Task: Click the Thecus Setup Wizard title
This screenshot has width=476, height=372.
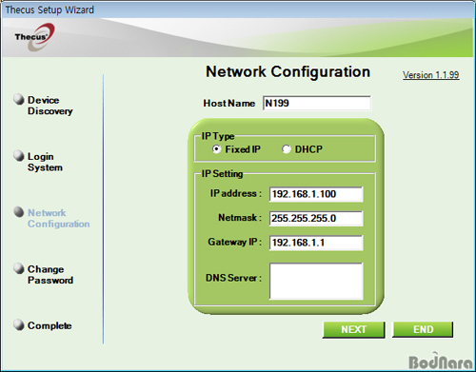Action: pos(50,10)
